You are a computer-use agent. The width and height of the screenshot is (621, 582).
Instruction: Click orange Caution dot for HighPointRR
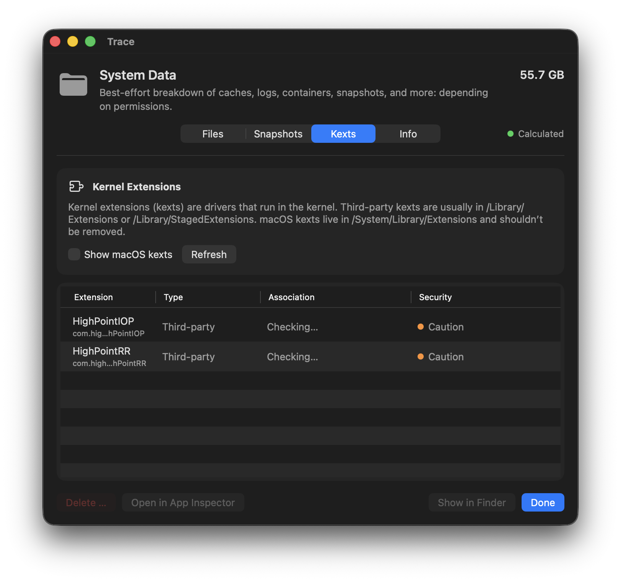point(421,356)
